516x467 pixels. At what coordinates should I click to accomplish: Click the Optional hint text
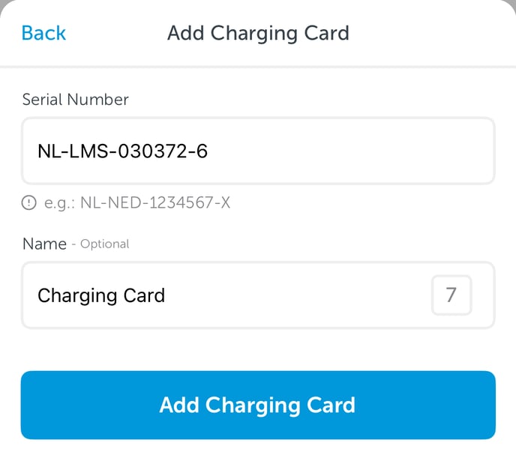(x=105, y=244)
